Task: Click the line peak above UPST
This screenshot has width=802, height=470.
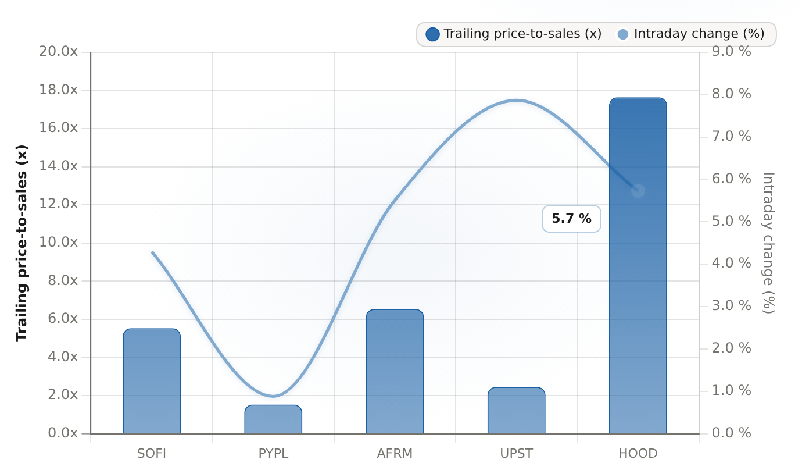Action: (x=516, y=100)
